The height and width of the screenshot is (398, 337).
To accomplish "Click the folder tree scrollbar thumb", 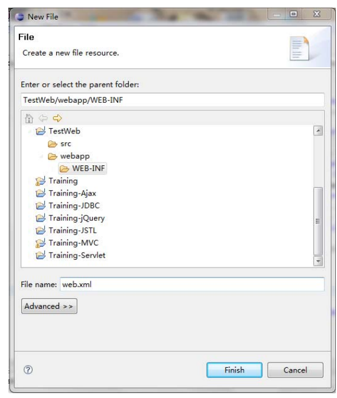I will [318, 221].
